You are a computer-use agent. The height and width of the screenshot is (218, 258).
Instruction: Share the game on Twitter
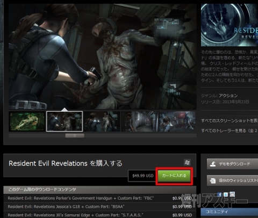[x=226, y=194]
